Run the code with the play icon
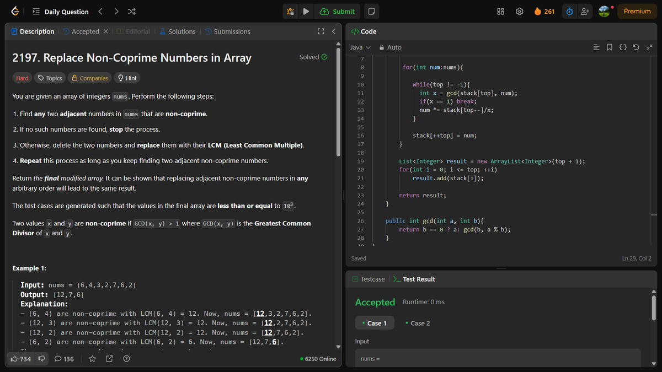This screenshot has width=662, height=372. click(306, 11)
